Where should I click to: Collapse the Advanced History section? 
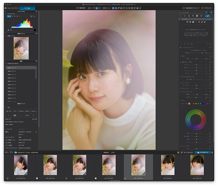[5, 63]
